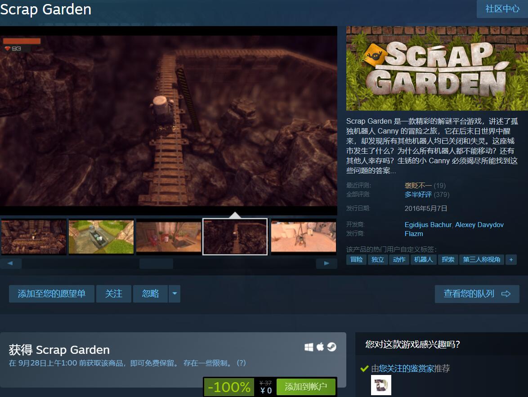Click the release date 2016年5月7日

[x=425, y=209]
